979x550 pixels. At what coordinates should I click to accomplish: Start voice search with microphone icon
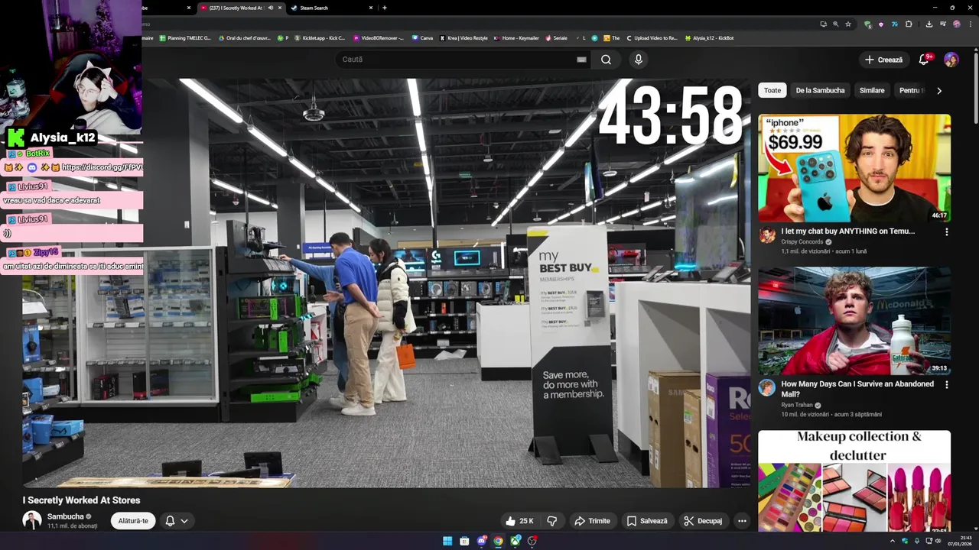point(639,60)
